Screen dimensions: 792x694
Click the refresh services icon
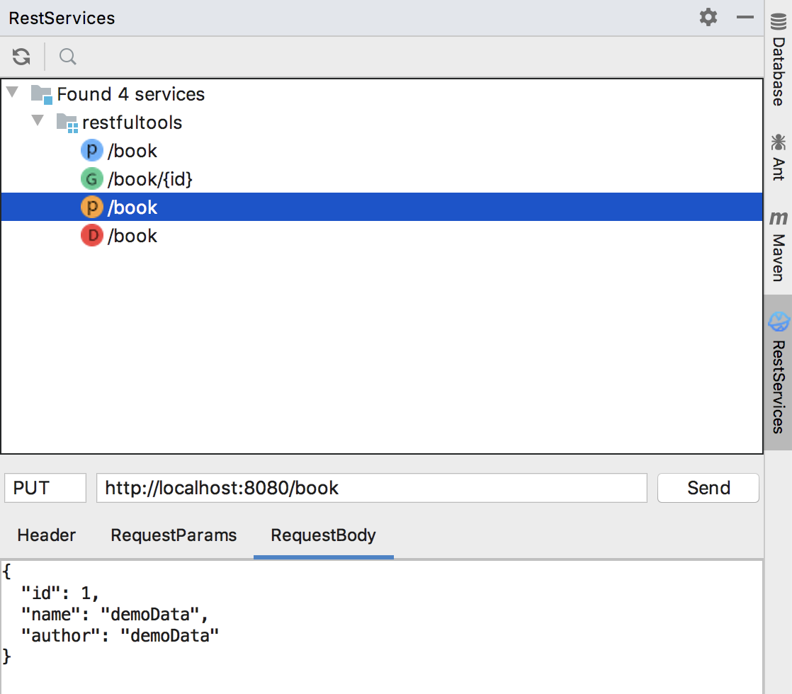(21, 57)
